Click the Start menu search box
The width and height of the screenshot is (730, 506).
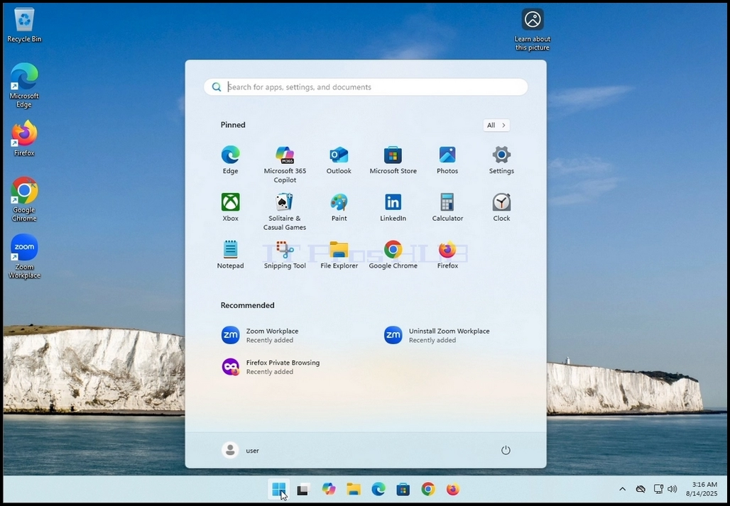366,87
